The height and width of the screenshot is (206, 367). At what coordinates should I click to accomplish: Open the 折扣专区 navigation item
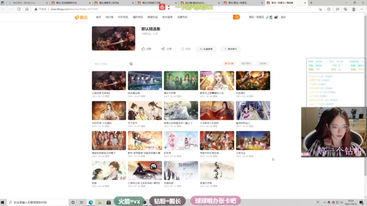coord(123,17)
